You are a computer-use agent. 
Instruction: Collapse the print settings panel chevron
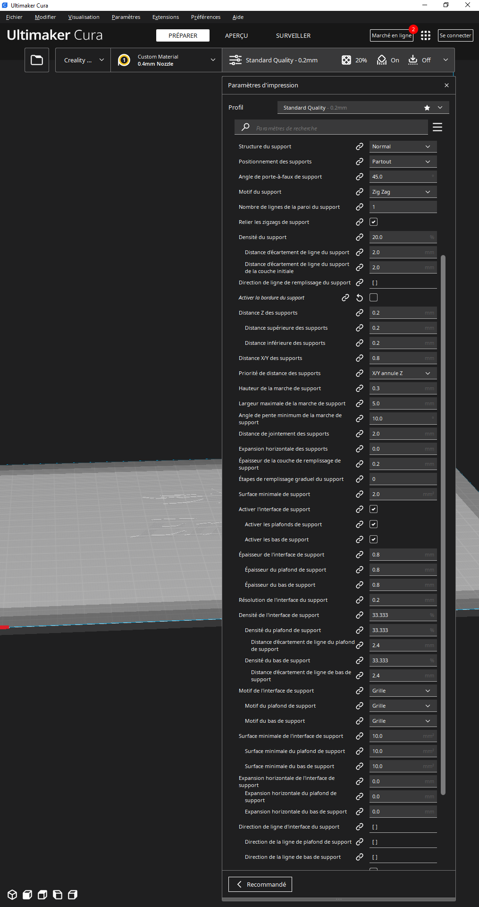pyautogui.click(x=445, y=60)
